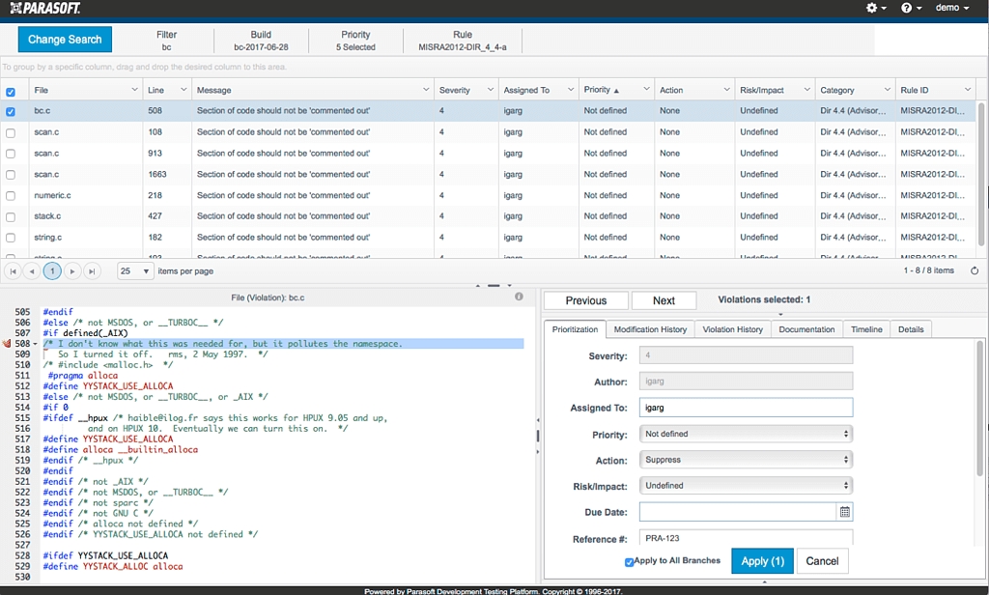This screenshot has height=595, width=989.
Task: Go to the next results page
Action: click(72, 271)
